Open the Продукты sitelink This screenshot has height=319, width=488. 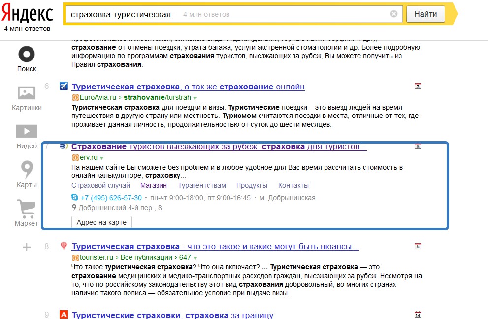pos(252,185)
